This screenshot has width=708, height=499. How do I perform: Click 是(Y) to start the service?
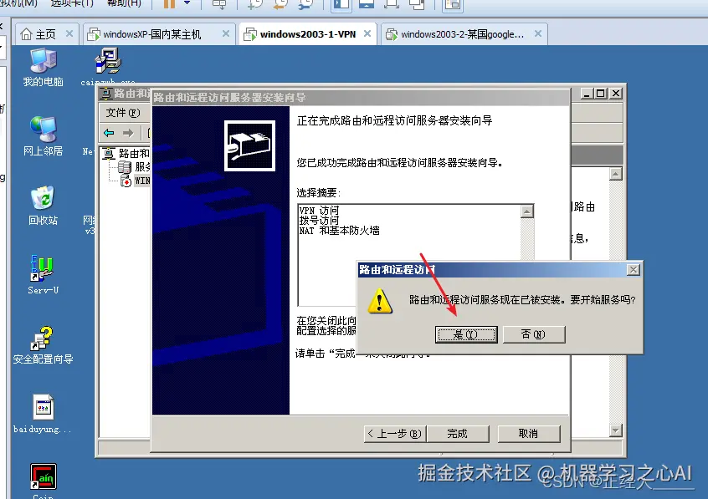[466, 334]
